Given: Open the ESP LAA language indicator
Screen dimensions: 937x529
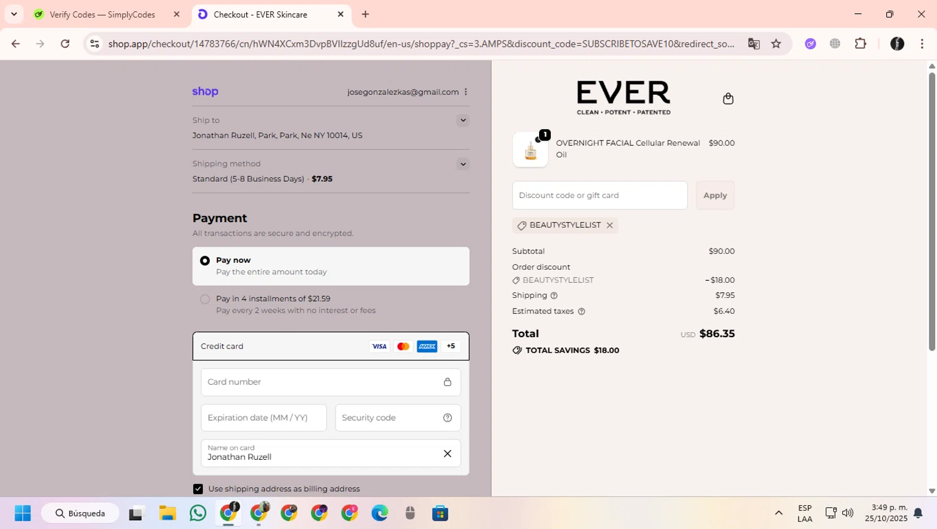Looking at the screenshot, I should click(x=805, y=513).
